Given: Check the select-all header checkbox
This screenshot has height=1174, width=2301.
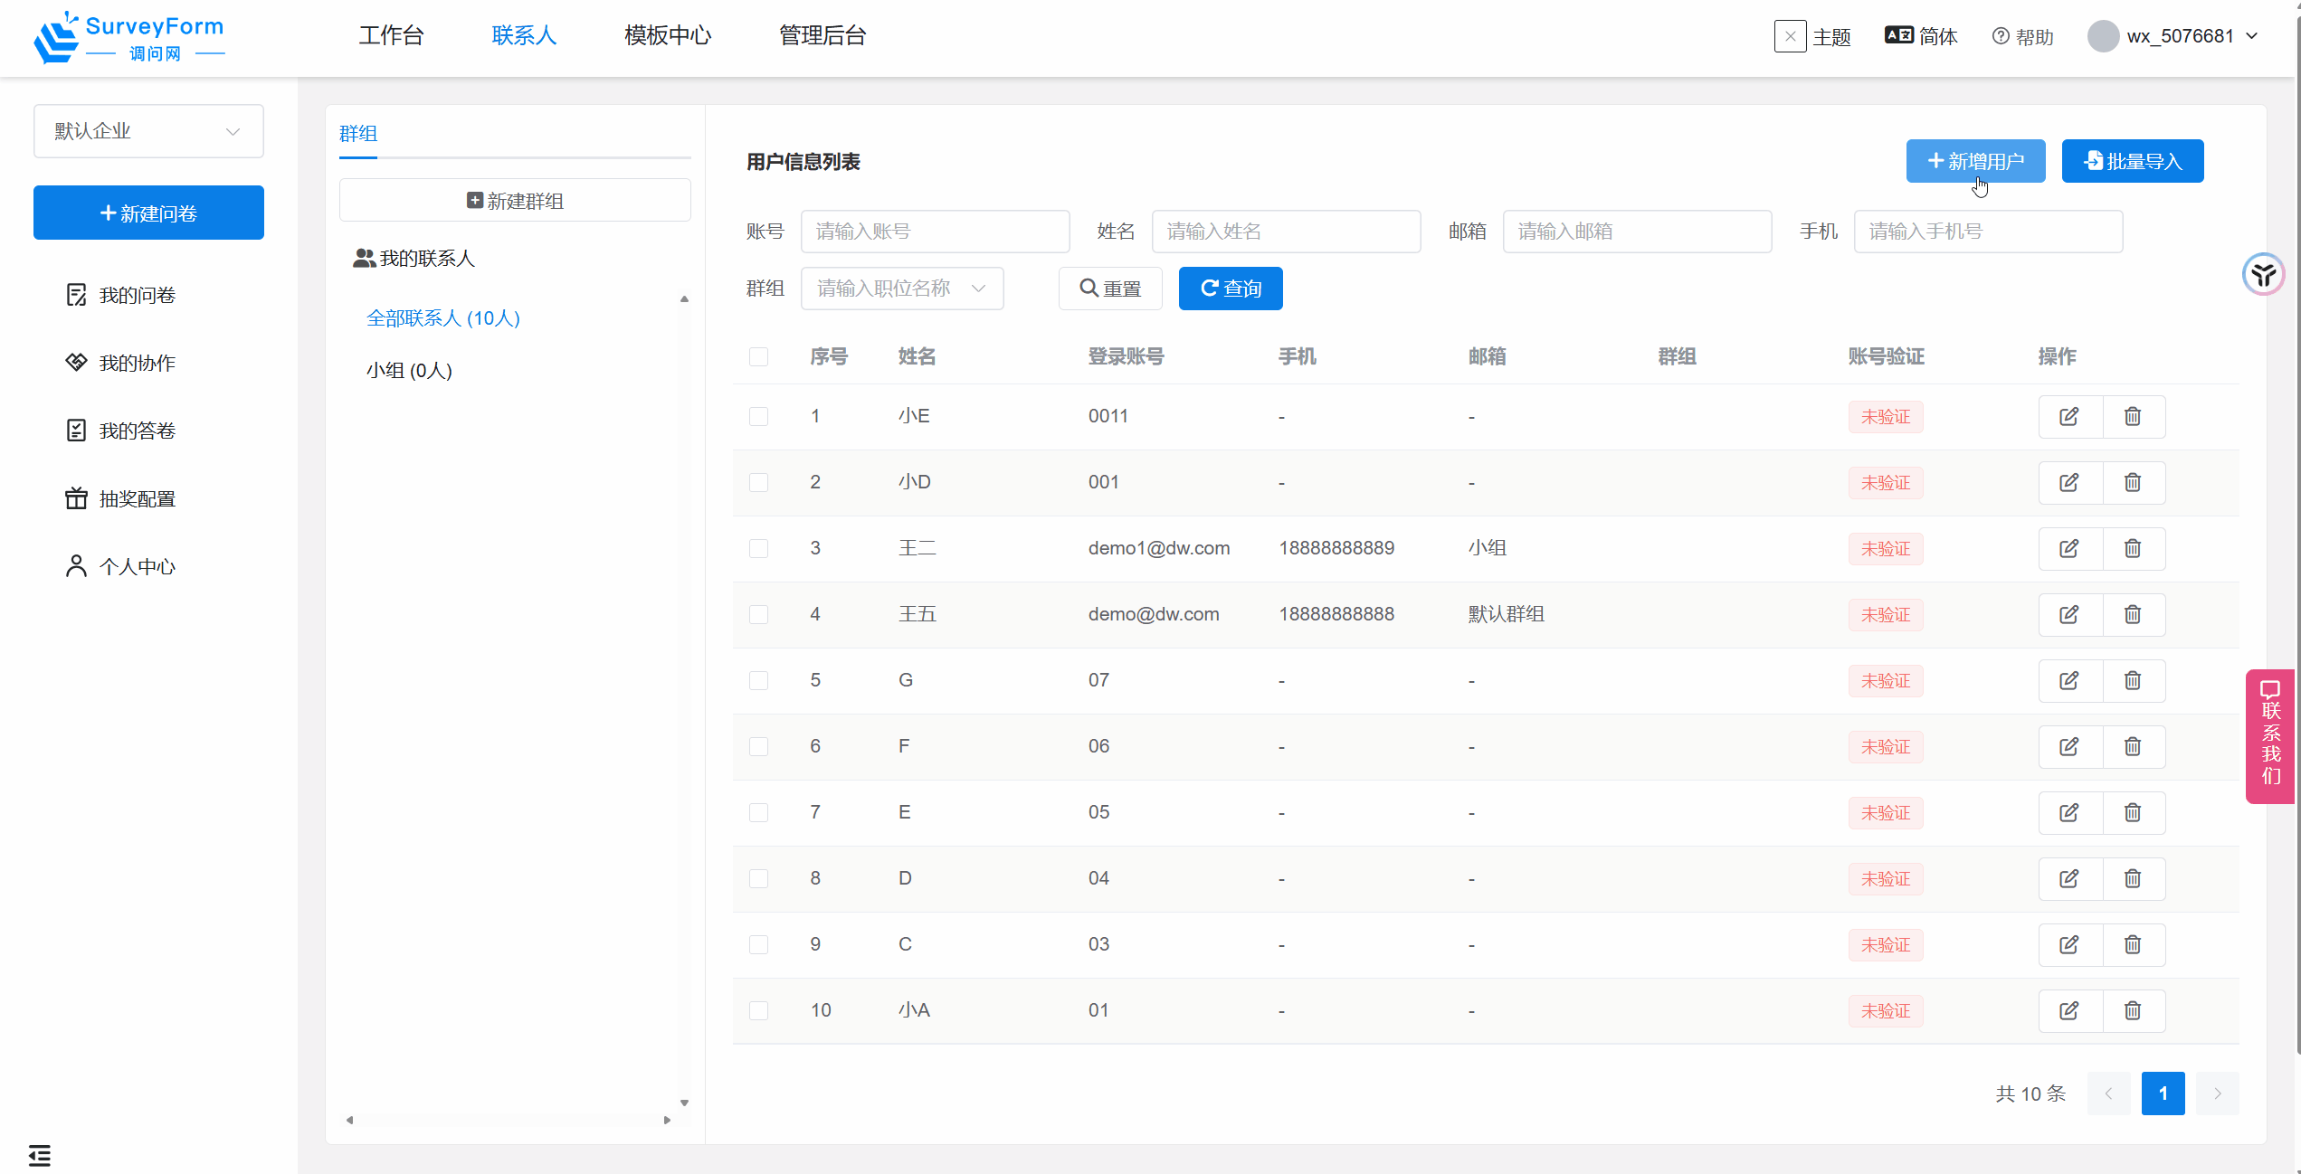Looking at the screenshot, I should [758, 356].
